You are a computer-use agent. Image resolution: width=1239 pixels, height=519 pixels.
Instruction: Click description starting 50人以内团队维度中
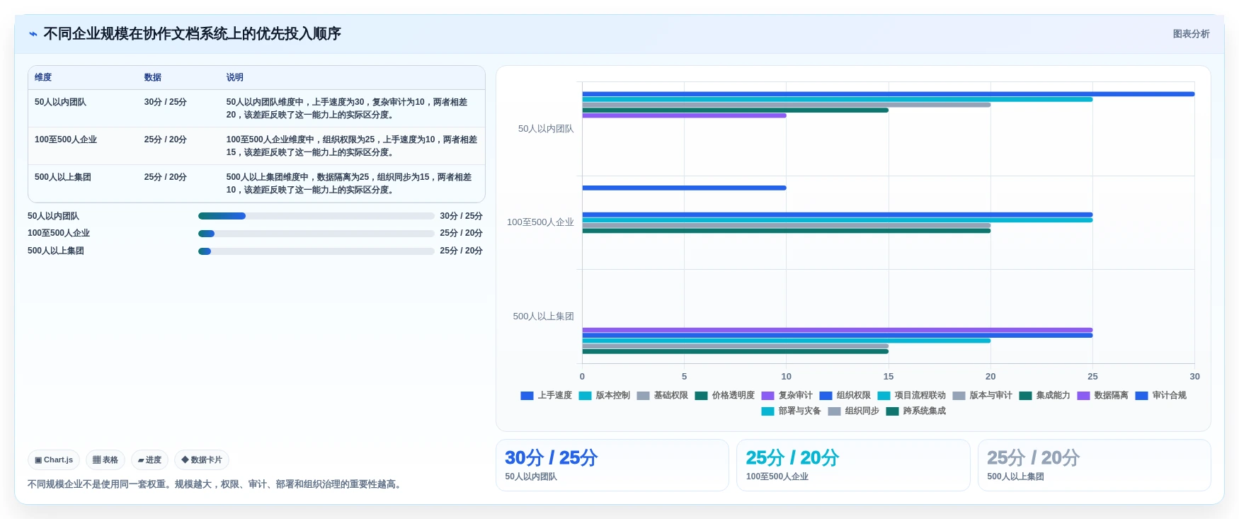347,108
